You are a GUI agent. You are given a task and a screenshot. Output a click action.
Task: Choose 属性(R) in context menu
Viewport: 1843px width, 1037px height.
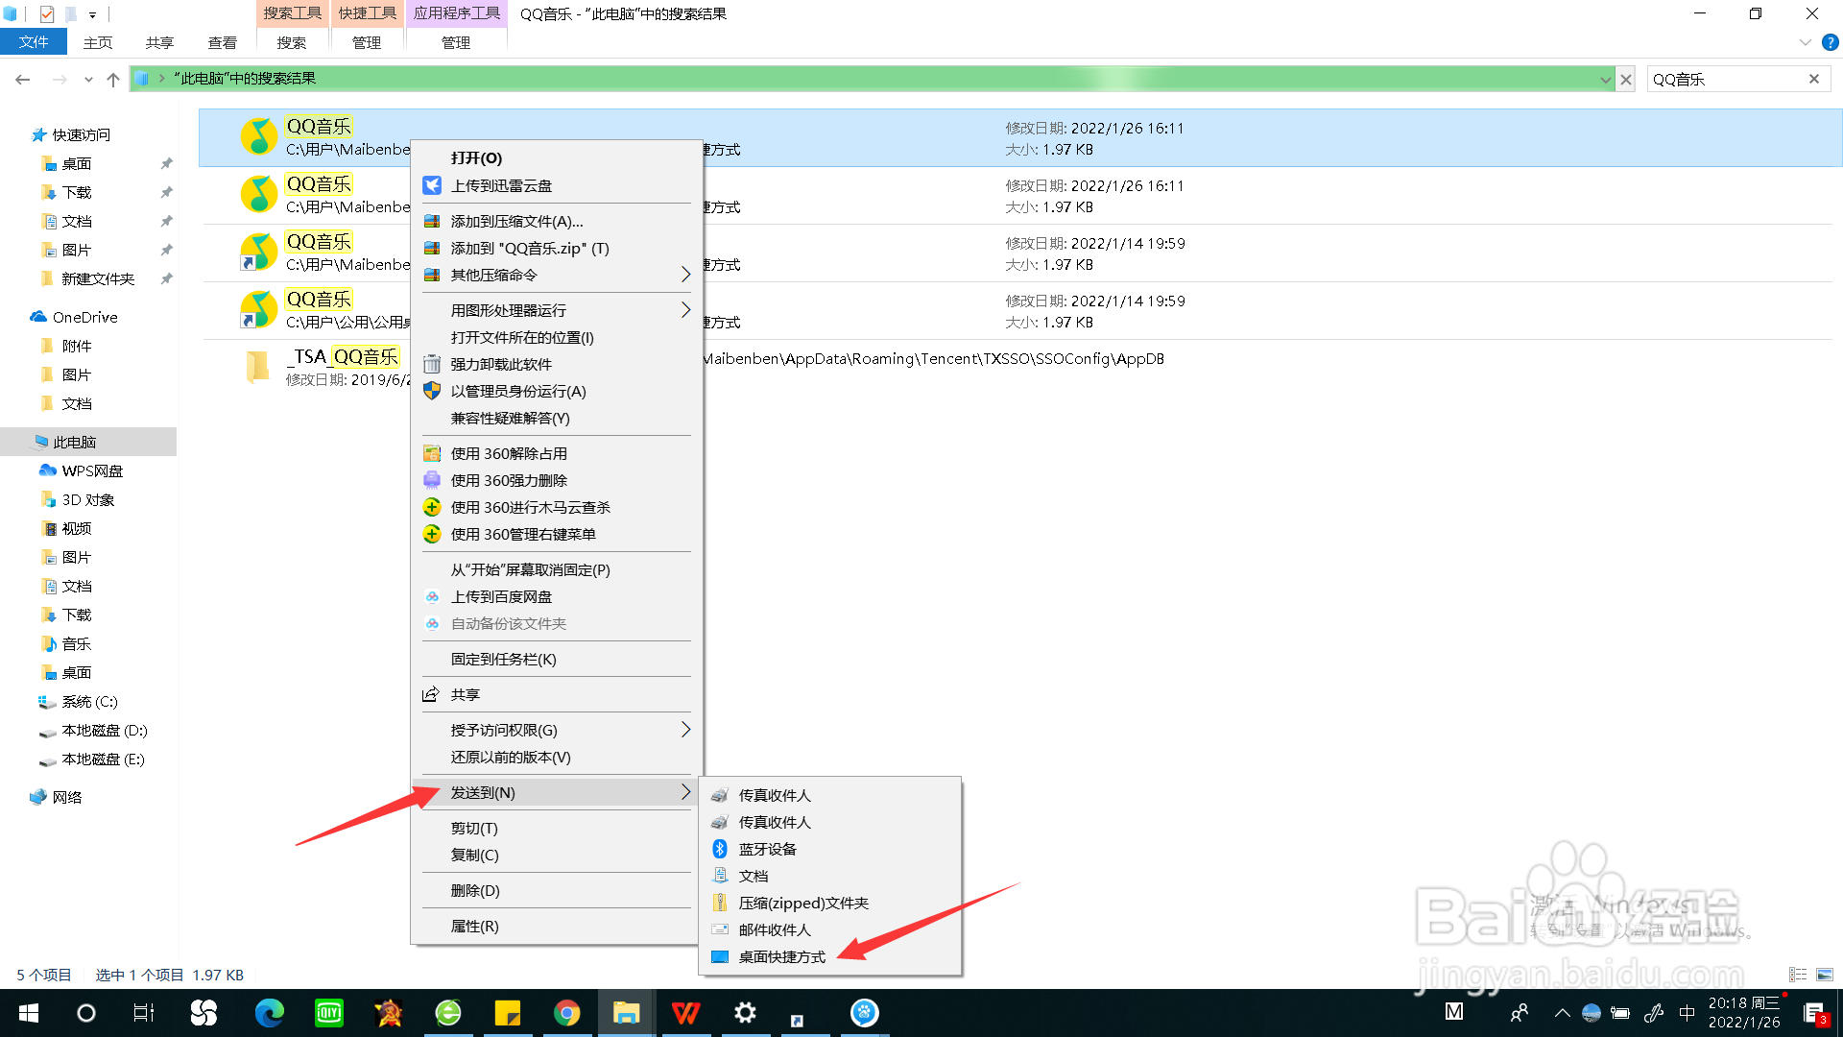(x=557, y=926)
